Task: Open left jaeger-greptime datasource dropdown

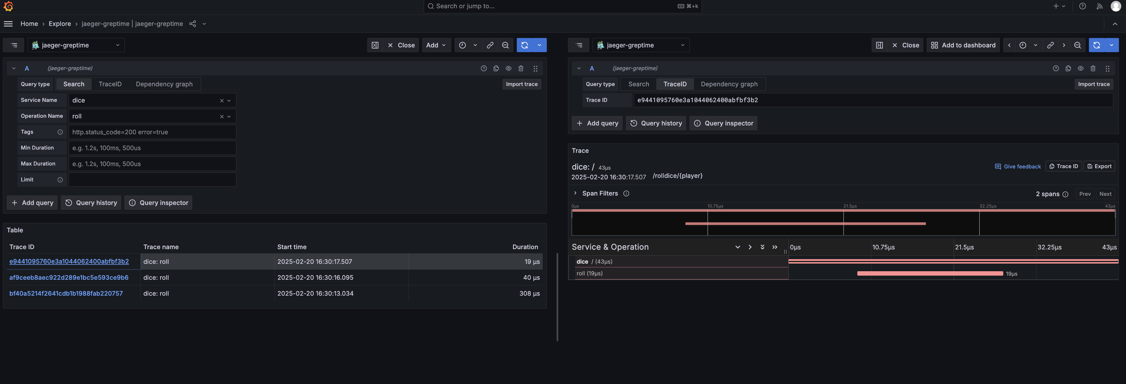Action: [76, 45]
